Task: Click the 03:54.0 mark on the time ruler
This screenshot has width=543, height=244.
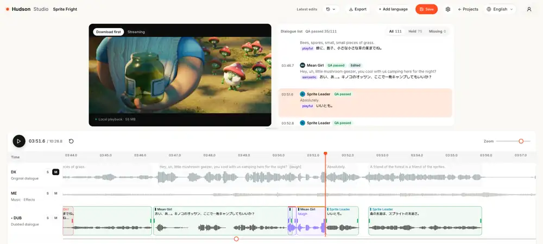Action: click(416, 156)
